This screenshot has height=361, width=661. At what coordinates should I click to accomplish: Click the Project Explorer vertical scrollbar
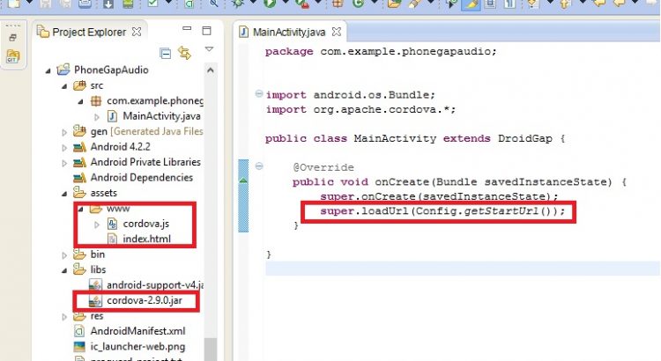click(210, 350)
